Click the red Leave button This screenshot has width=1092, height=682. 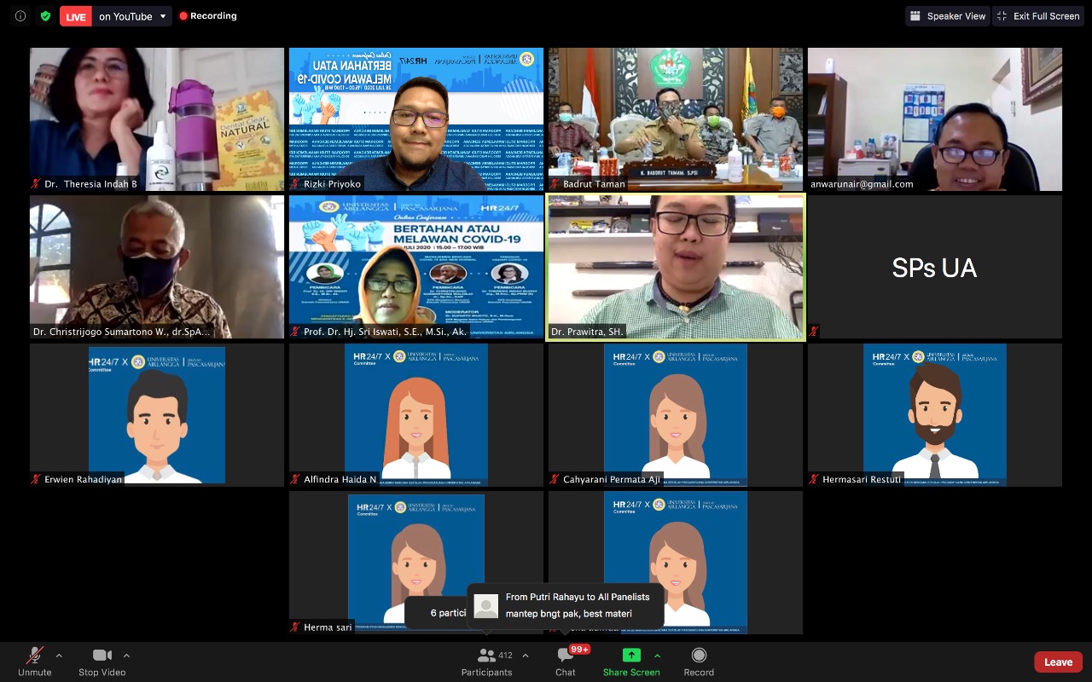click(1058, 662)
